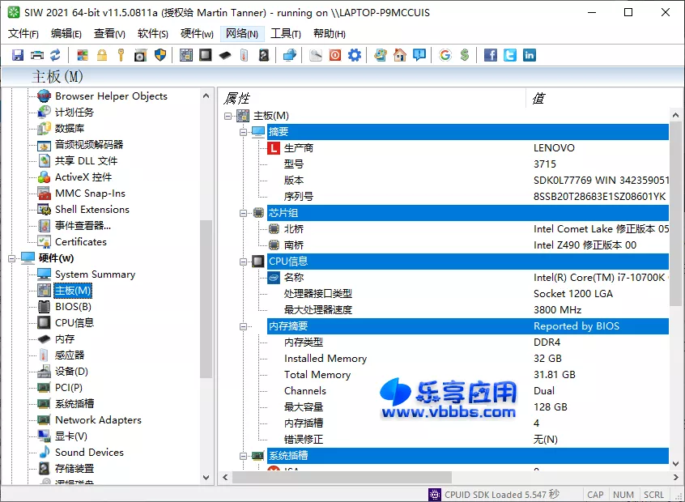Open the 网络(N) menu
The image size is (685, 502).
(x=241, y=33)
